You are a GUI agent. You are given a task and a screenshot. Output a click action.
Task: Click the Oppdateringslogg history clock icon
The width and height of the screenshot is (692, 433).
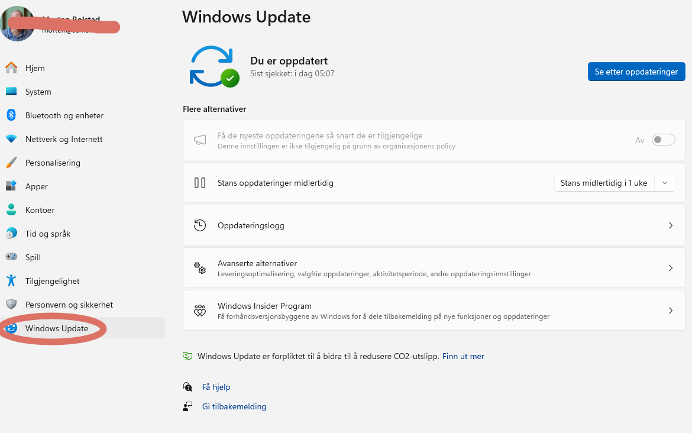click(x=200, y=225)
